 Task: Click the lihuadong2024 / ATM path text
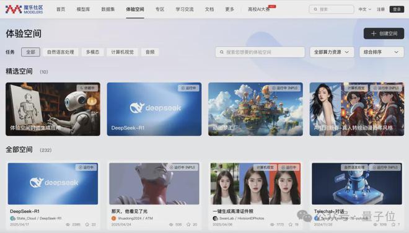point(135,218)
